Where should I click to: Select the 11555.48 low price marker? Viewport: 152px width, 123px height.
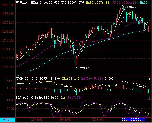click(83, 68)
